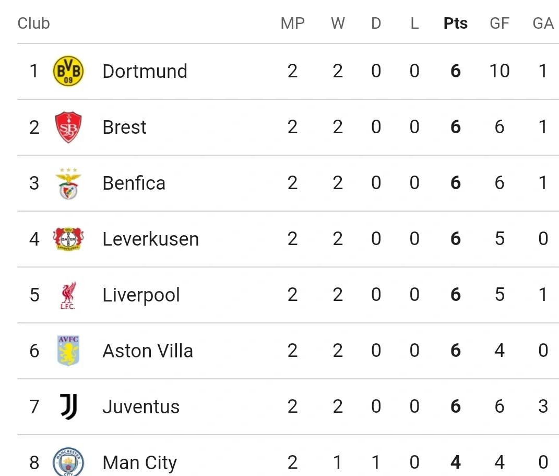Select the Juventus team name
The width and height of the screenshot is (559, 476).
click(x=141, y=407)
